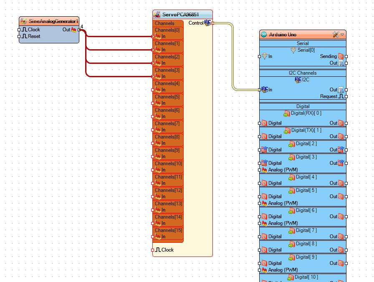Click the Digital[ 3 ] Analog (PWM) input pin
This screenshot has height=282, width=374.
tap(260, 170)
